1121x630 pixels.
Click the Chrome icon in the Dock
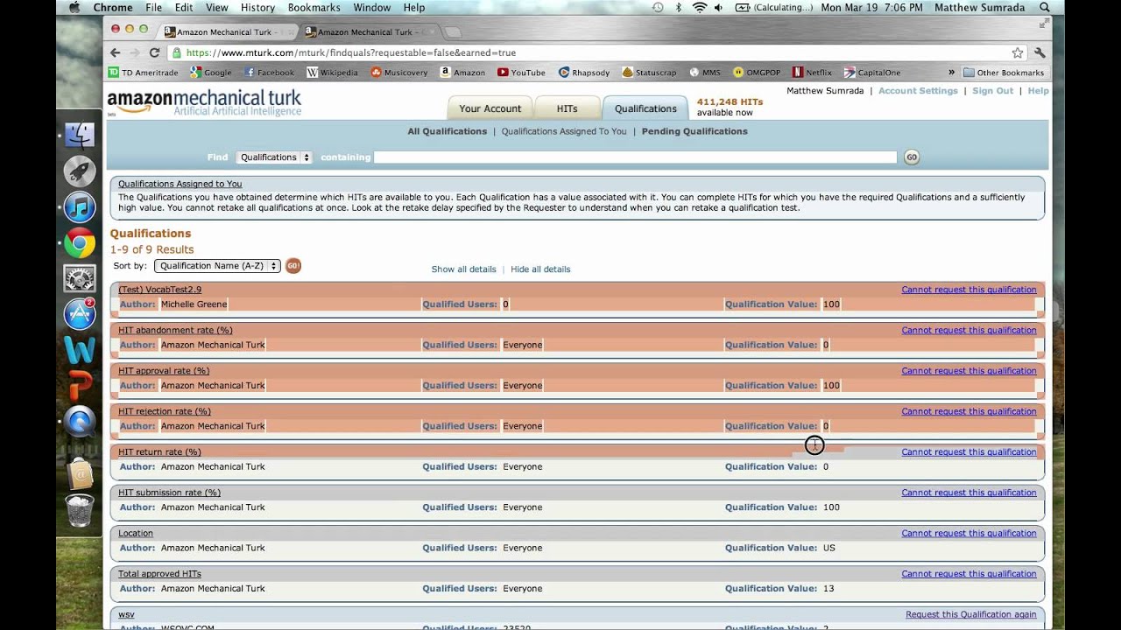point(80,243)
